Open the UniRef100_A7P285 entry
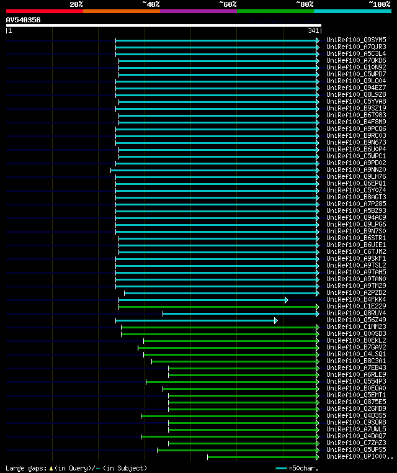Screen dimensions: 397x473 356,204
